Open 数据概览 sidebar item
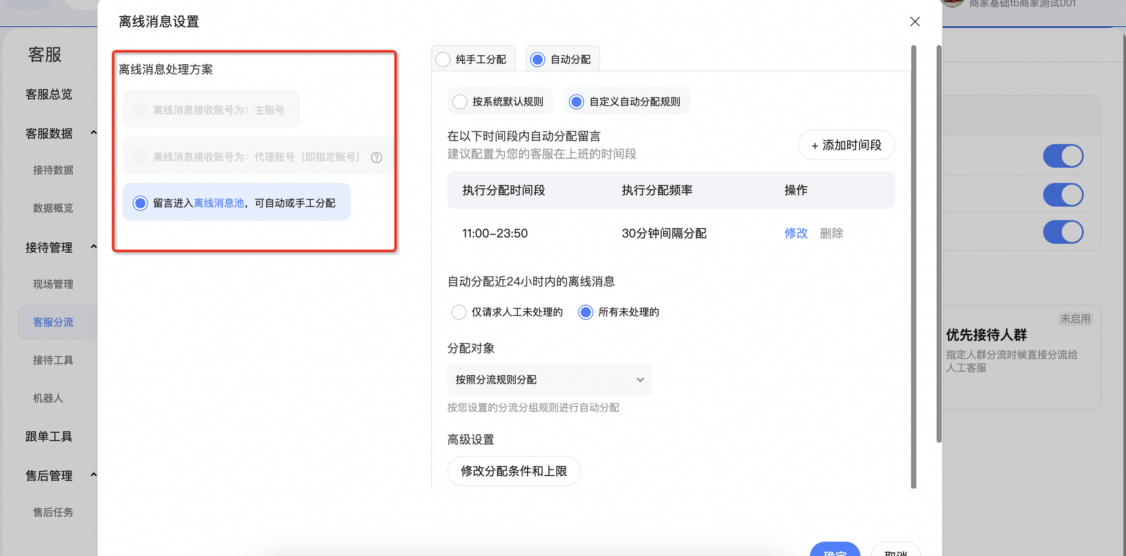1126x556 pixels. coord(53,208)
